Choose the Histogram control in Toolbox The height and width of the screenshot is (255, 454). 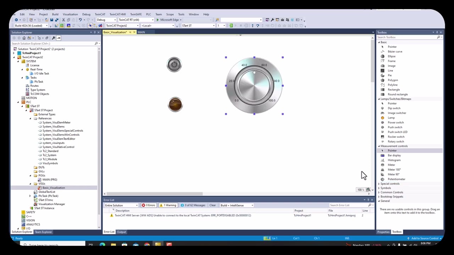pyautogui.click(x=394, y=160)
